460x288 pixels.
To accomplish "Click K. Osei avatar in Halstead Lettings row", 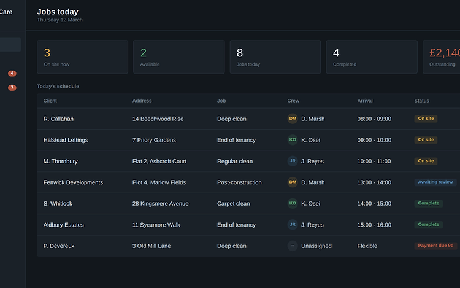I will click(x=293, y=140).
